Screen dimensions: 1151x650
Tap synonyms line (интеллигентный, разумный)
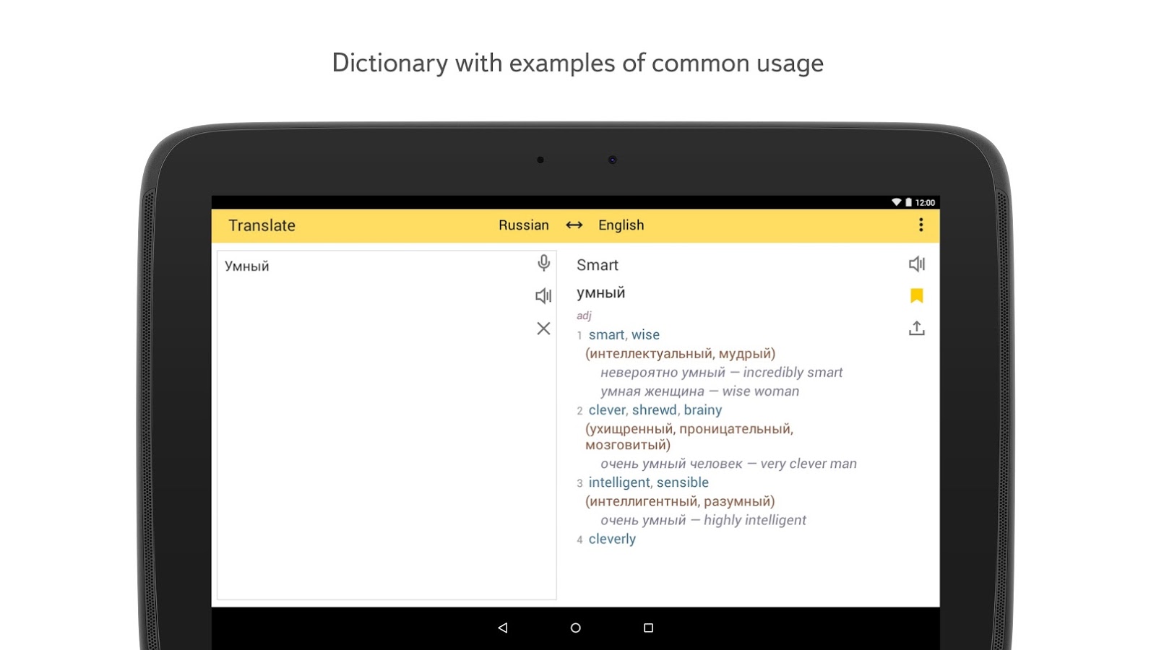point(680,501)
